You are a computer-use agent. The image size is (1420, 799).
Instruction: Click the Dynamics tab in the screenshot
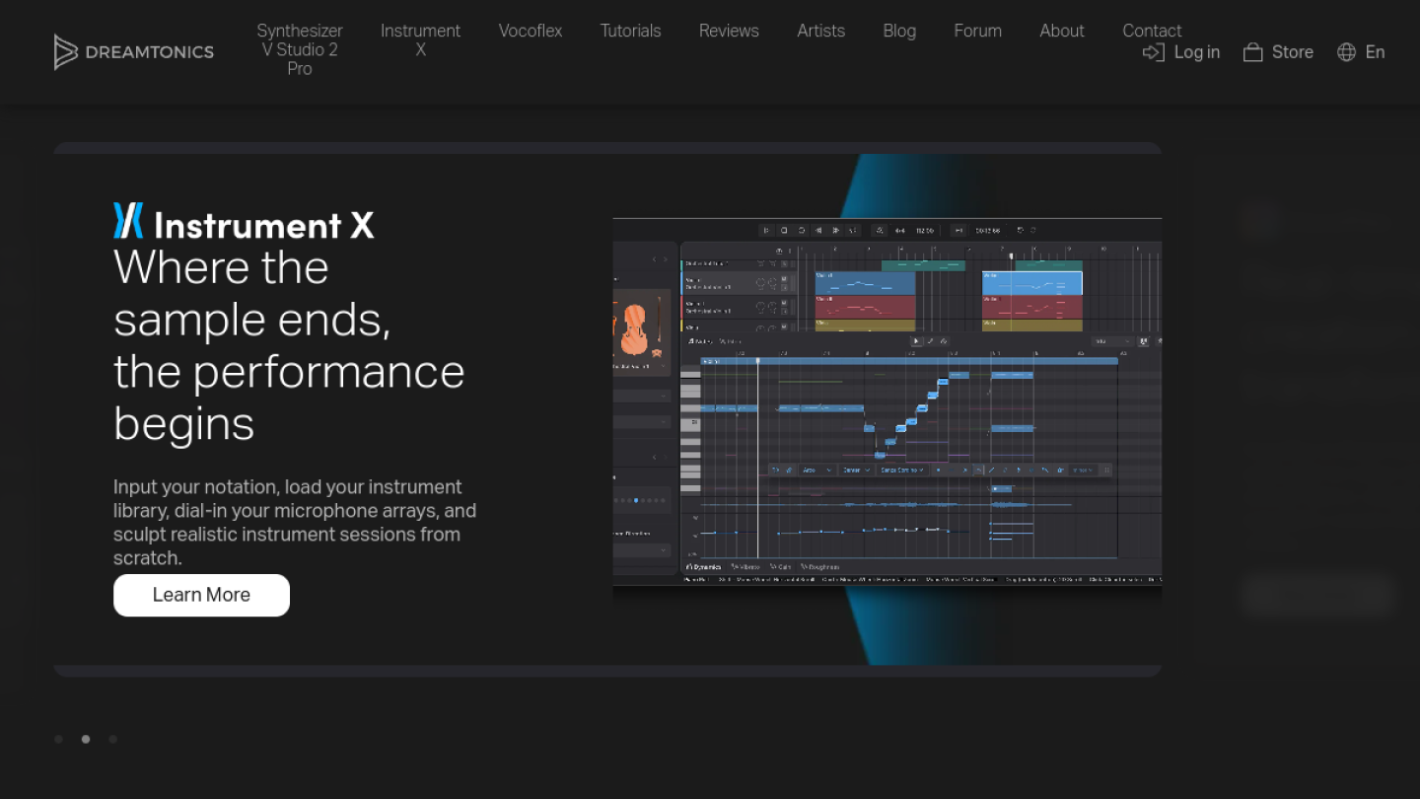(704, 567)
